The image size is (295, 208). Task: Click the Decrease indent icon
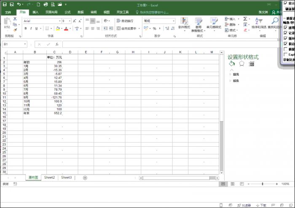[105, 29]
